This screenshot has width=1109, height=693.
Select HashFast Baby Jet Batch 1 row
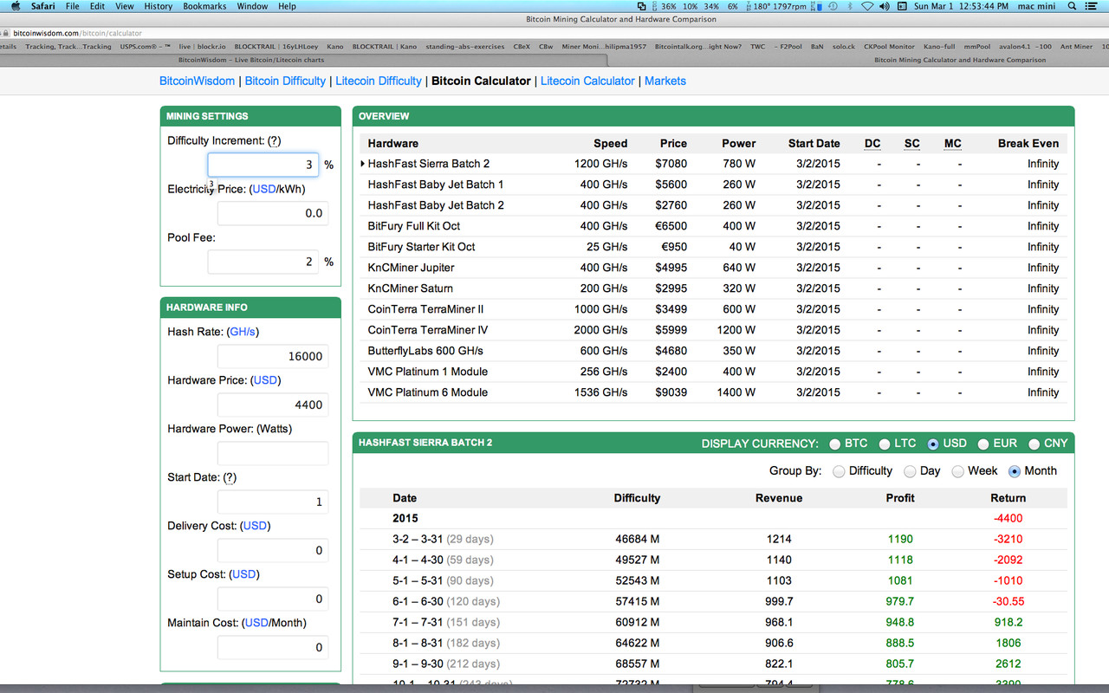(713, 185)
